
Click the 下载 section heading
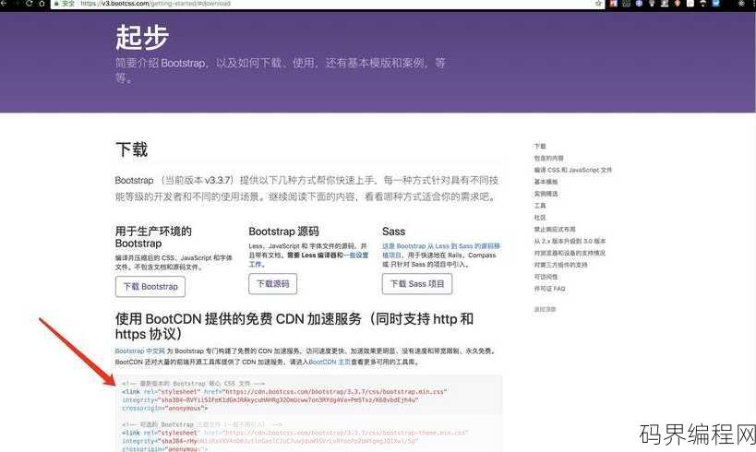(x=132, y=149)
